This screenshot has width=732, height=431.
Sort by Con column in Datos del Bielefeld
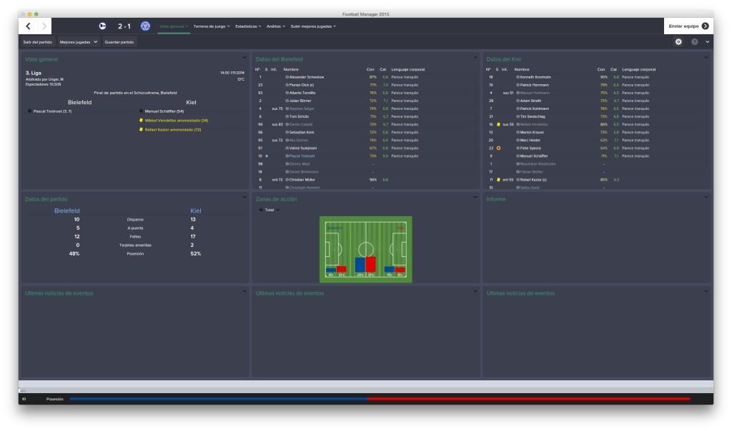tap(370, 69)
